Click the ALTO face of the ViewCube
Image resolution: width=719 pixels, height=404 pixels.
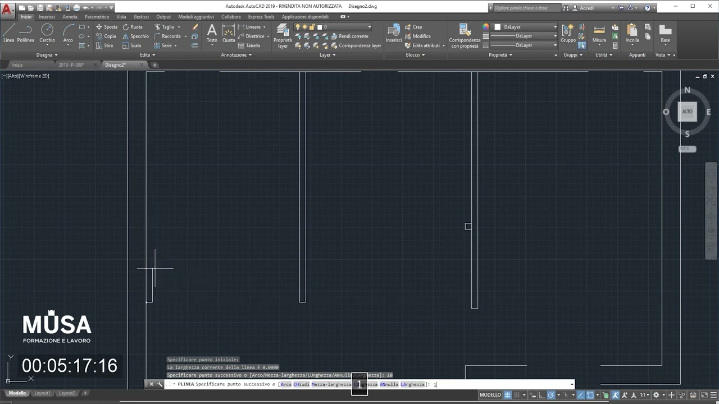tap(687, 112)
